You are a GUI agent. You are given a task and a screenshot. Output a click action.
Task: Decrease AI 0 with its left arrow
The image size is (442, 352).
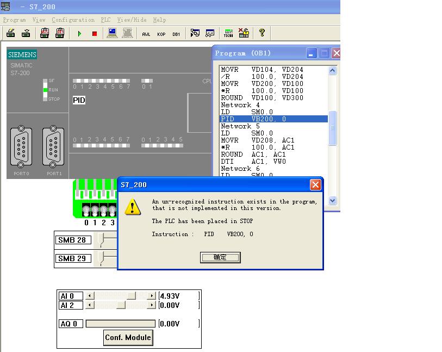click(x=90, y=296)
